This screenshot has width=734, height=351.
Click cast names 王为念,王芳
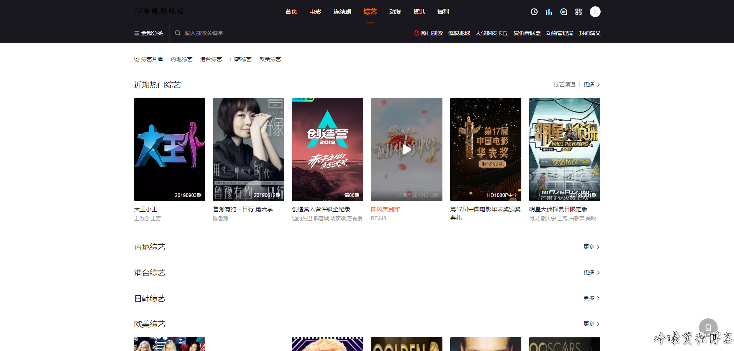(x=147, y=219)
